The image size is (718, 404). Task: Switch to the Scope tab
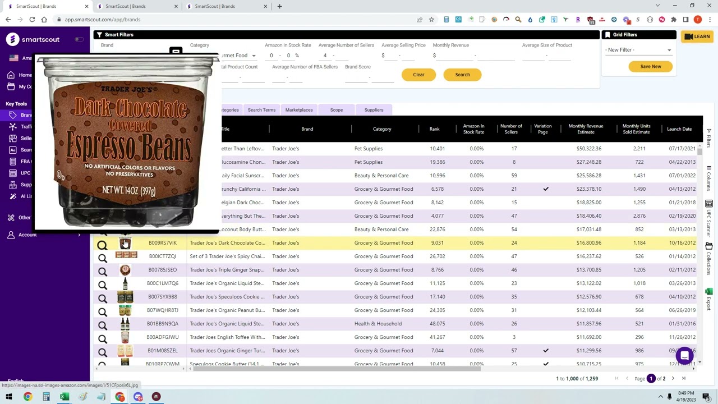click(x=337, y=110)
